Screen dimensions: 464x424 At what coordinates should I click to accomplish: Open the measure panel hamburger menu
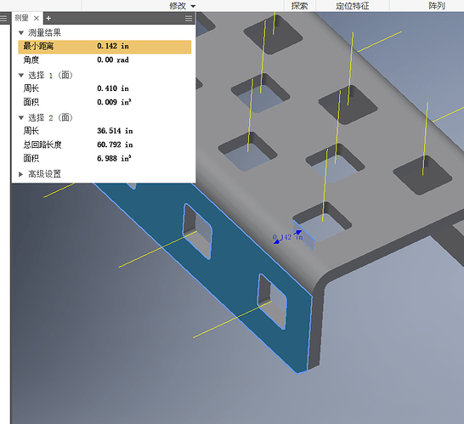(x=189, y=19)
